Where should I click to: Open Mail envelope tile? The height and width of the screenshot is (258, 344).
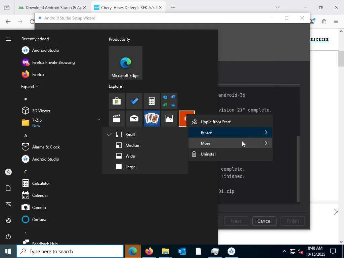[134, 119]
